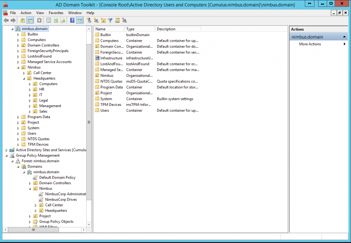Toggle Show/Hide Console Tree toolbar icon
The height and width of the screenshot is (243, 351).
(x=30, y=21)
